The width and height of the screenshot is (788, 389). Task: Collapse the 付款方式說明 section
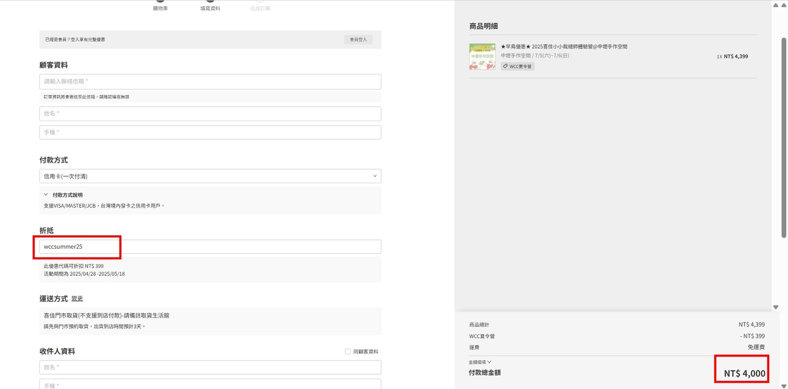[x=46, y=195]
